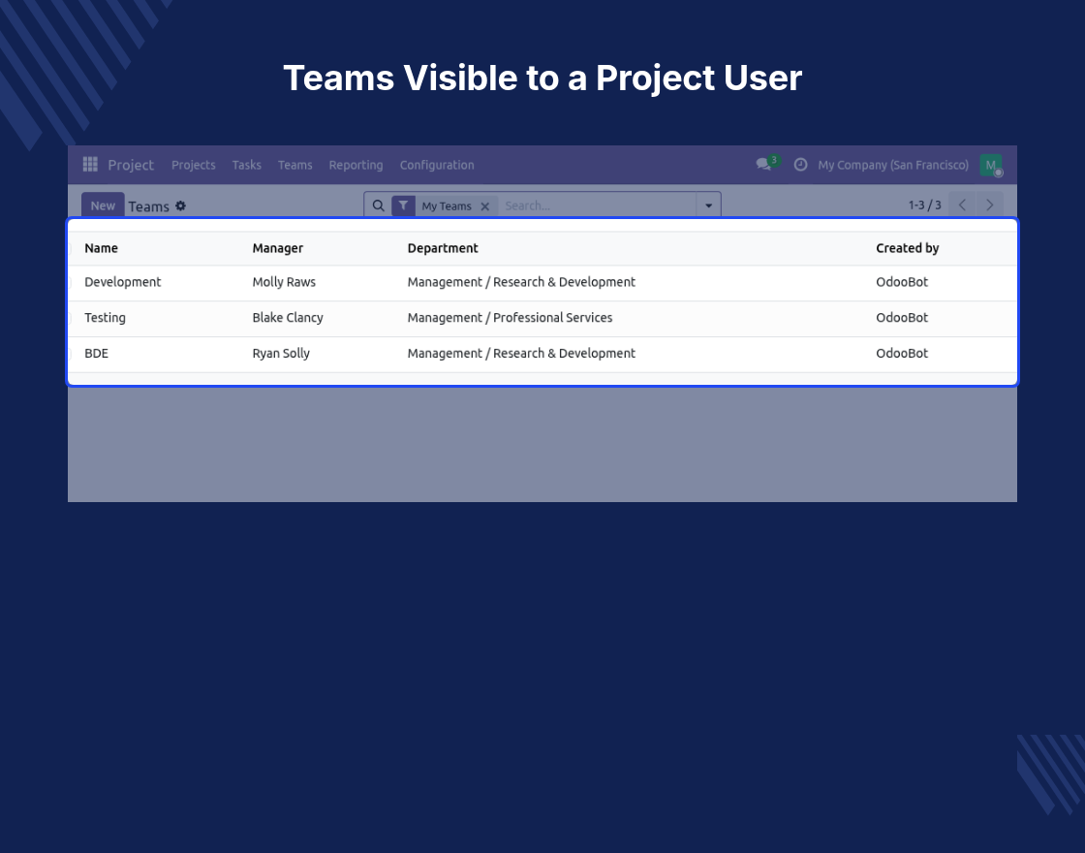This screenshot has width=1085, height=853.
Task: Click OdooBot in the Testing row
Action: pos(902,318)
